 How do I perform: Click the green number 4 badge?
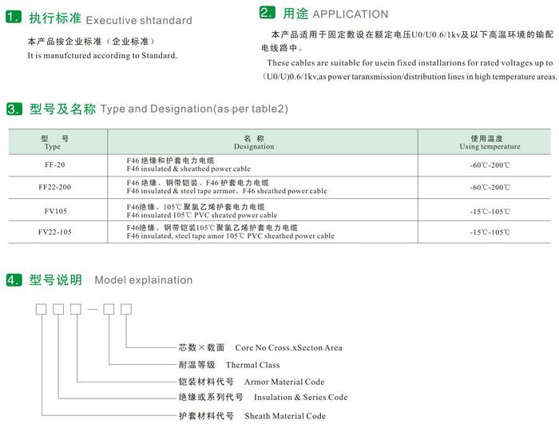click(x=13, y=280)
